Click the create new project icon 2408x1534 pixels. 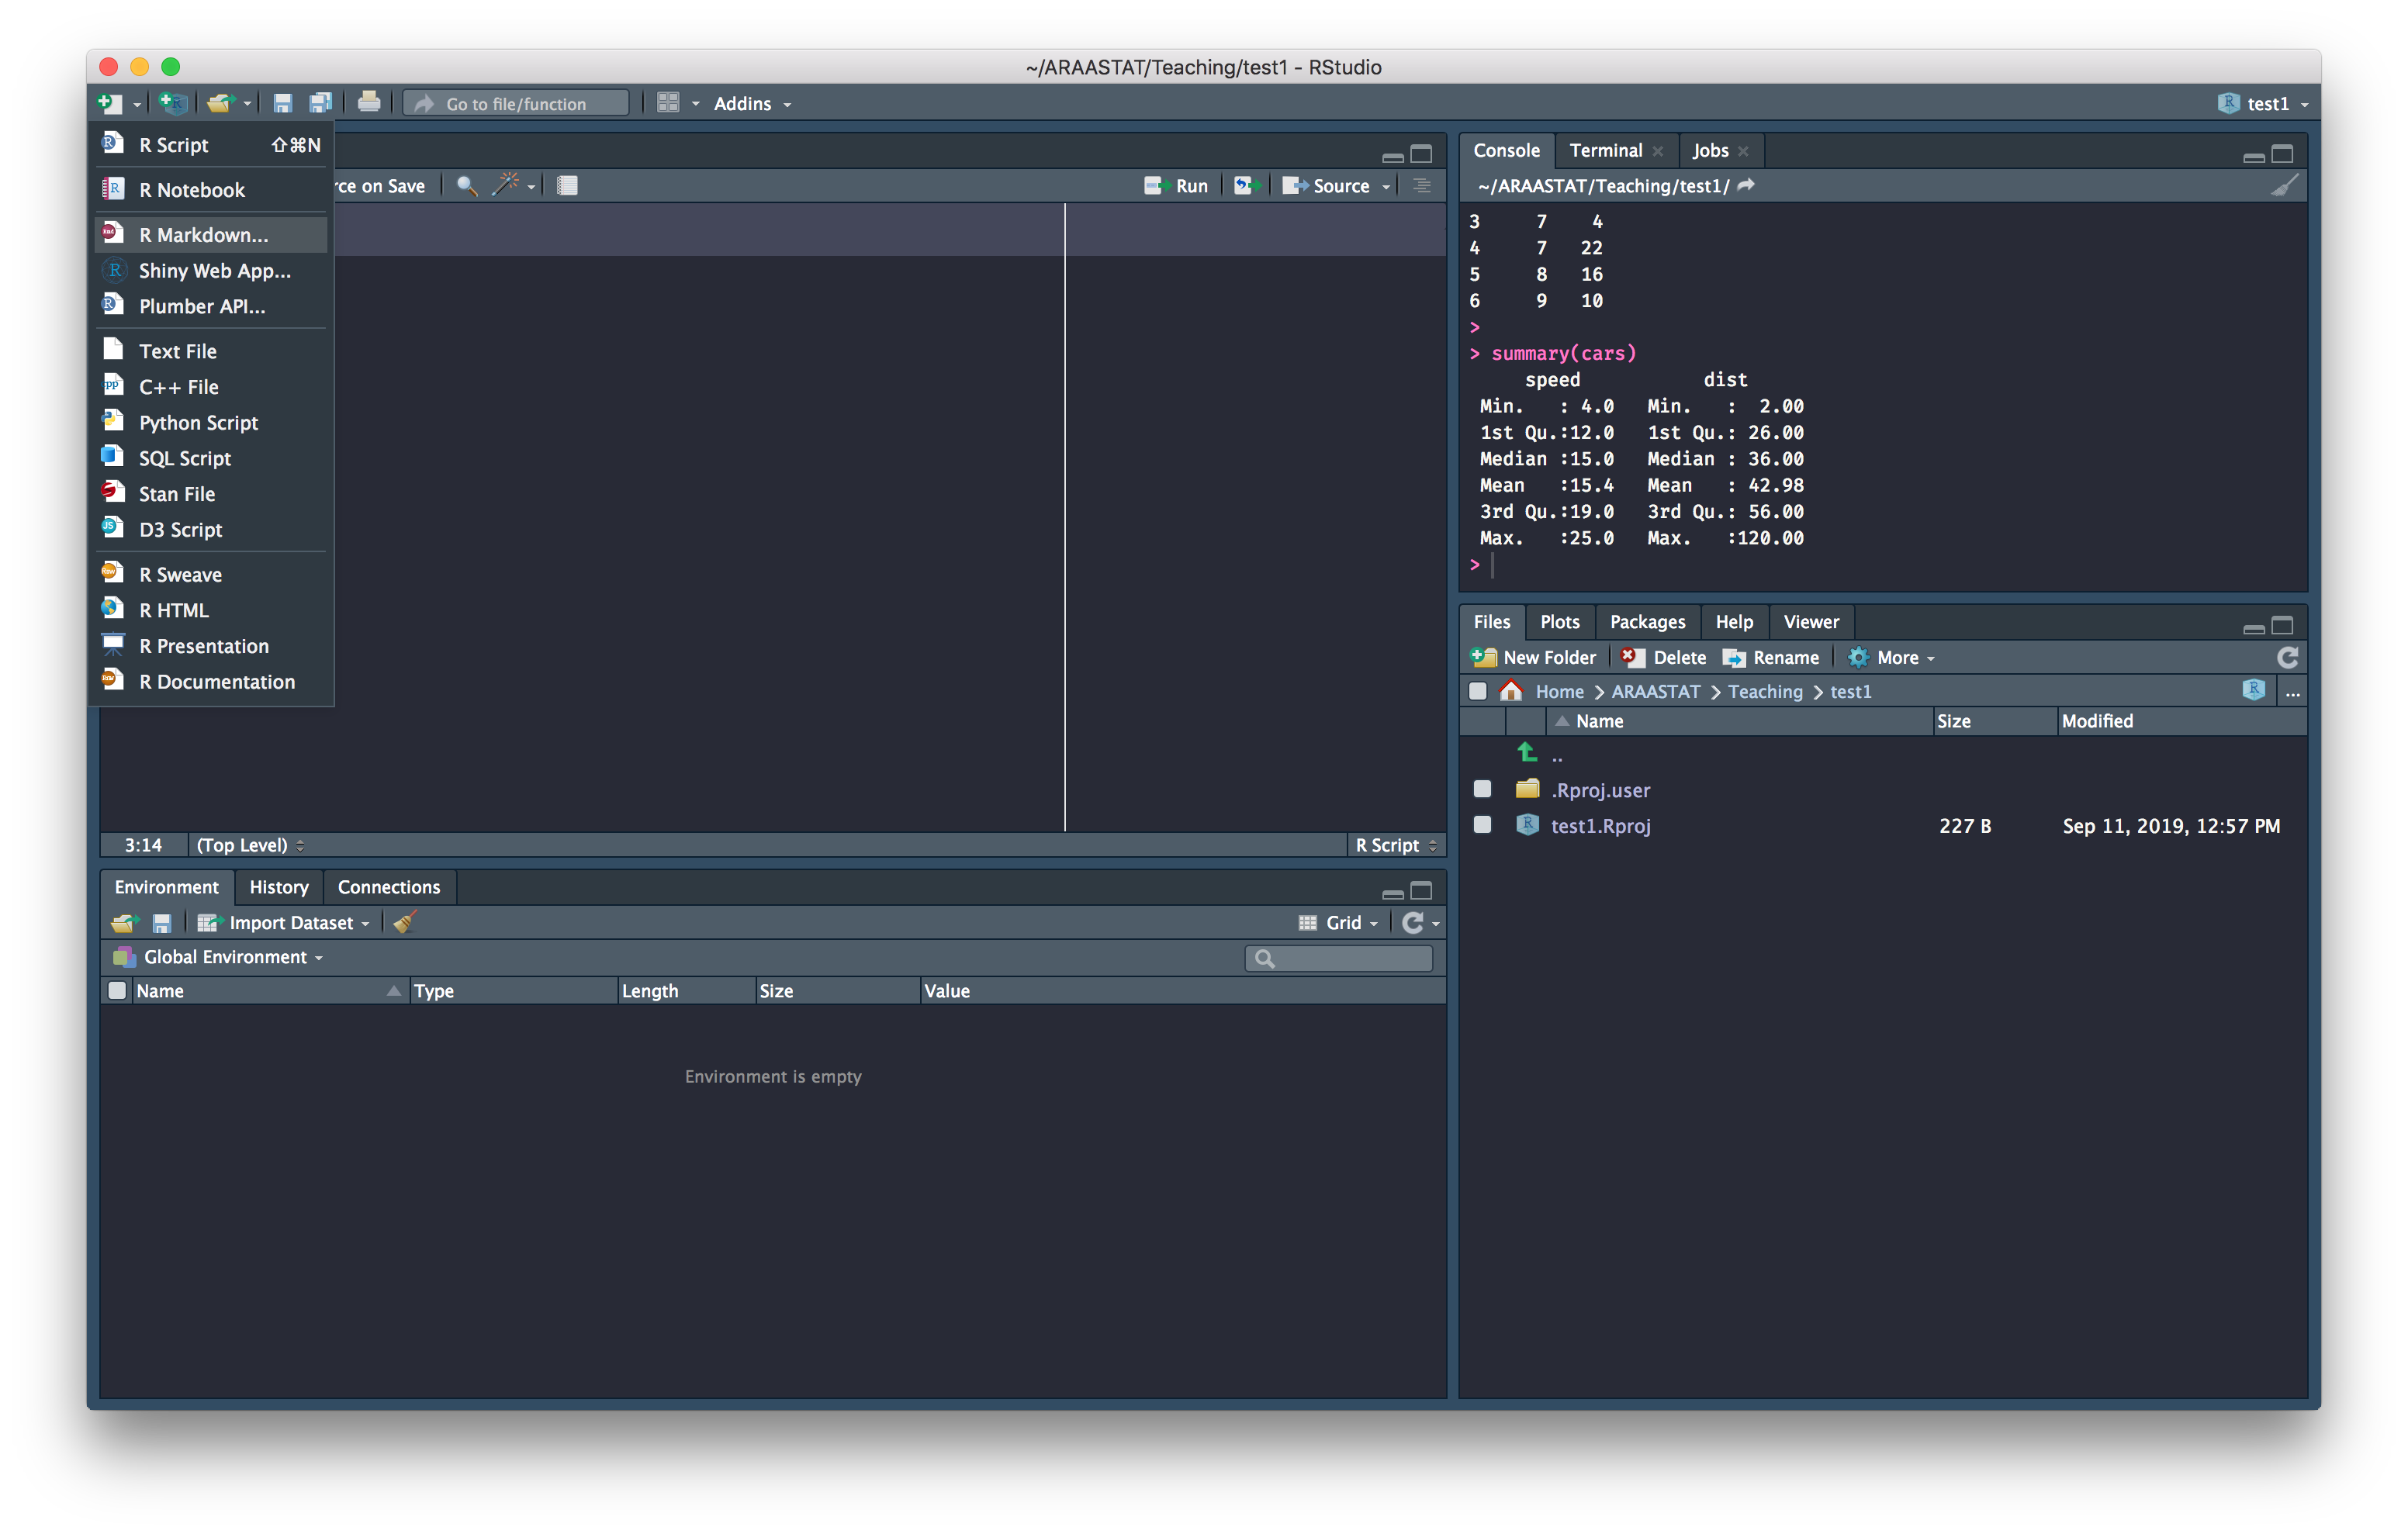coord(173,103)
